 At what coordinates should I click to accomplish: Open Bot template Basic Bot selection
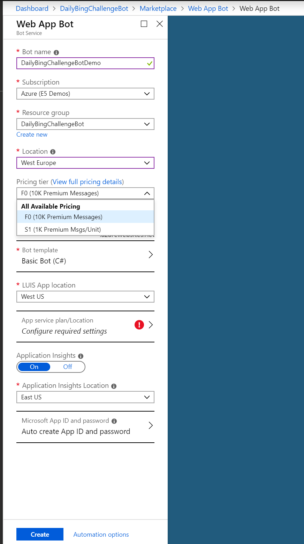(x=85, y=256)
